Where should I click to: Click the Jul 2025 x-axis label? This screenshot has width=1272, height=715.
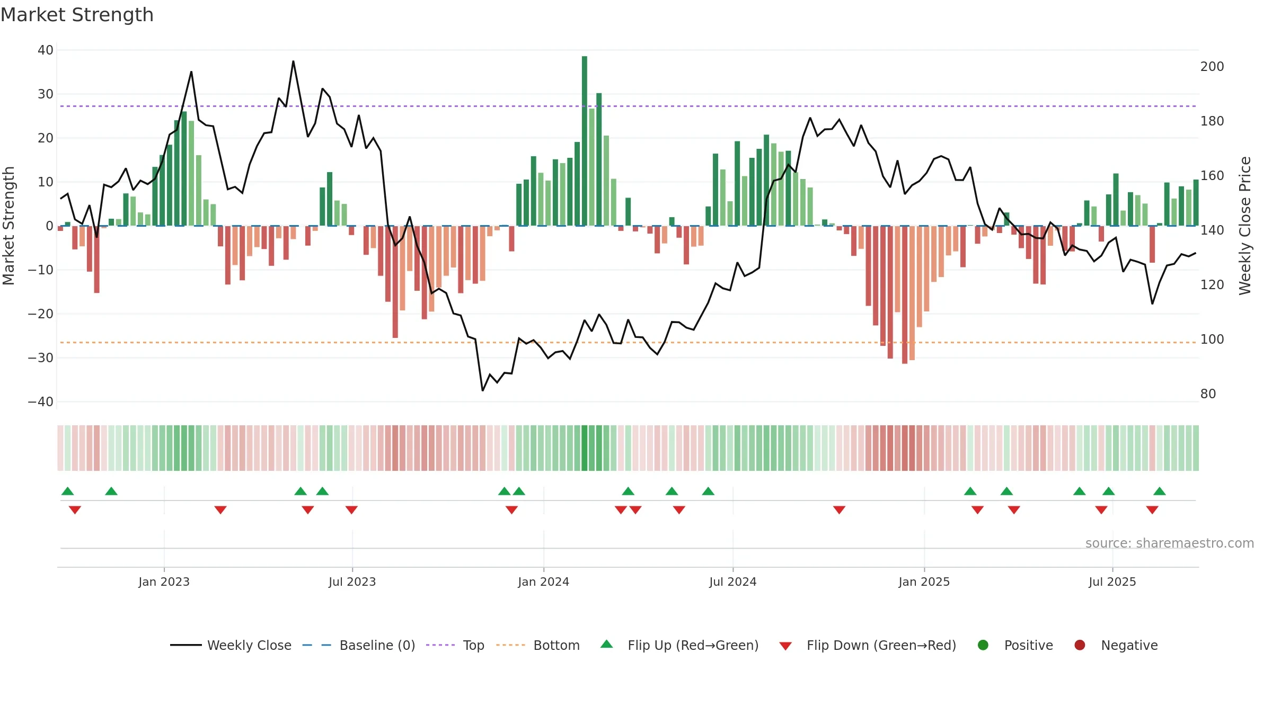1112,582
